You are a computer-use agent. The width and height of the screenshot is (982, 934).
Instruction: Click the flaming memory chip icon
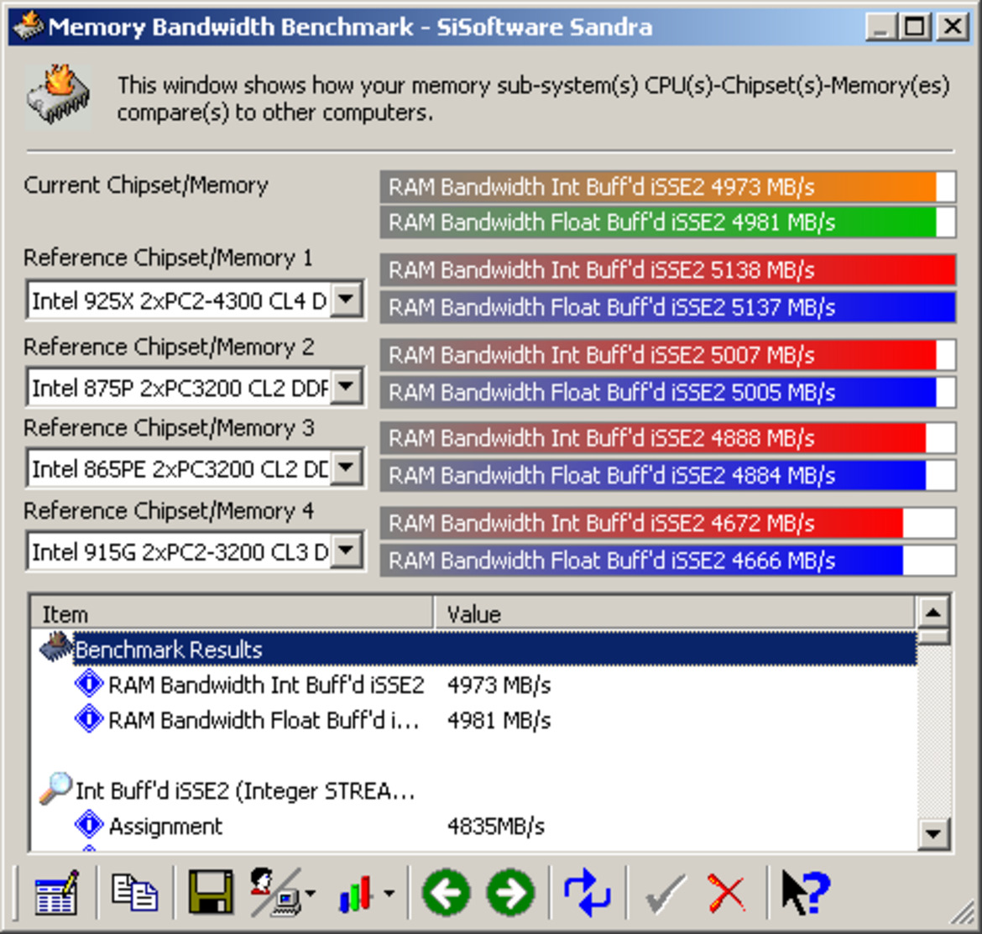point(59,97)
